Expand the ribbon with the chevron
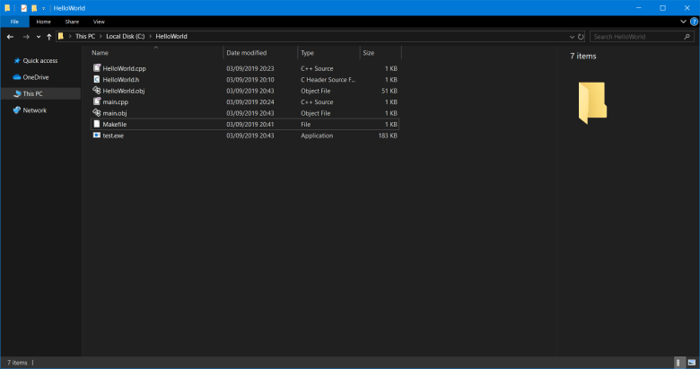 click(x=683, y=22)
